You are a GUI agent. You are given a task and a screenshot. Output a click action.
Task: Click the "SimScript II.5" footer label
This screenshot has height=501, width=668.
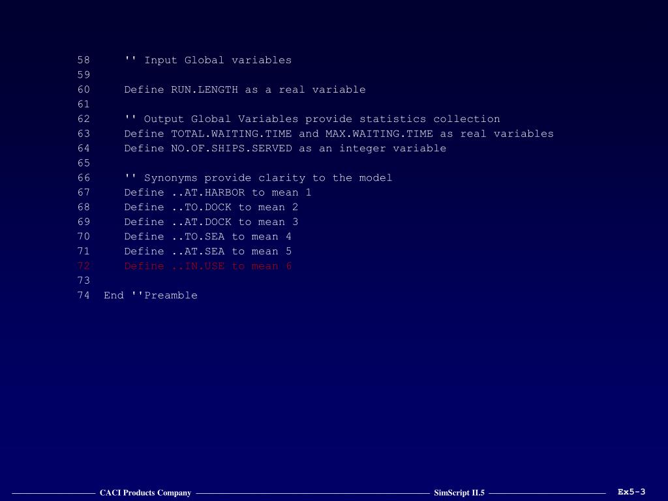click(x=459, y=493)
